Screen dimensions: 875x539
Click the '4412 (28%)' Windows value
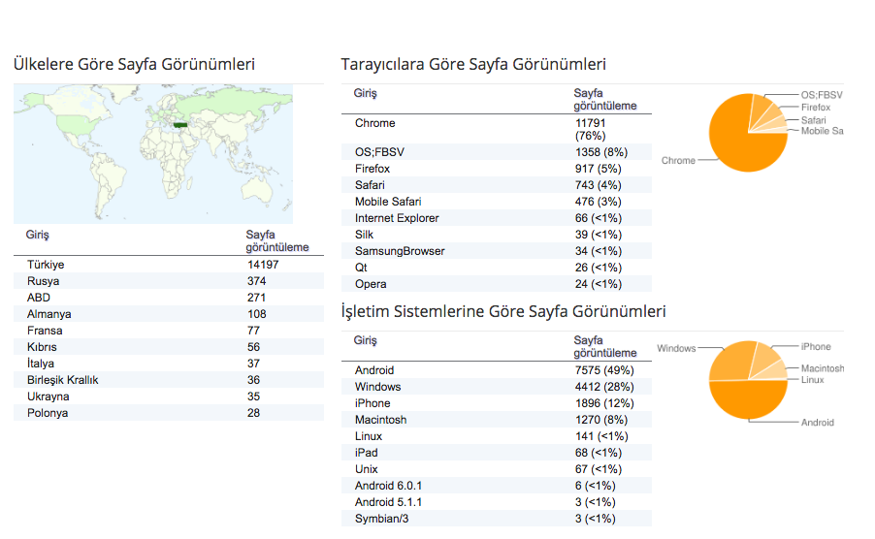[604, 387]
